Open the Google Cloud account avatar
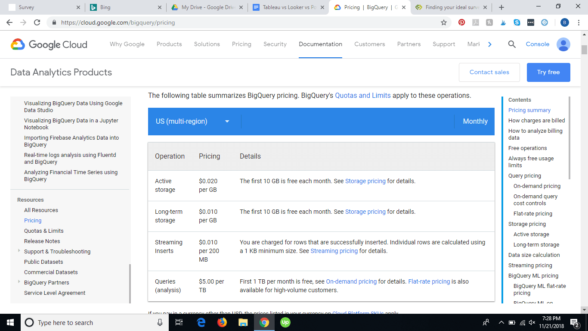This screenshot has width=588, height=331. (563, 44)
